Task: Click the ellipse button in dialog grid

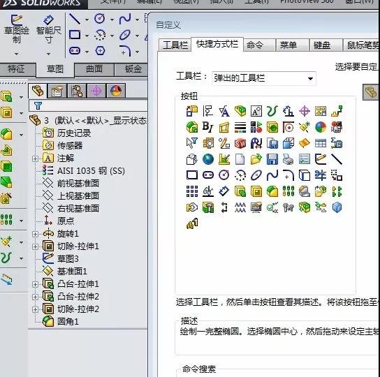Action: pos(256,175)
